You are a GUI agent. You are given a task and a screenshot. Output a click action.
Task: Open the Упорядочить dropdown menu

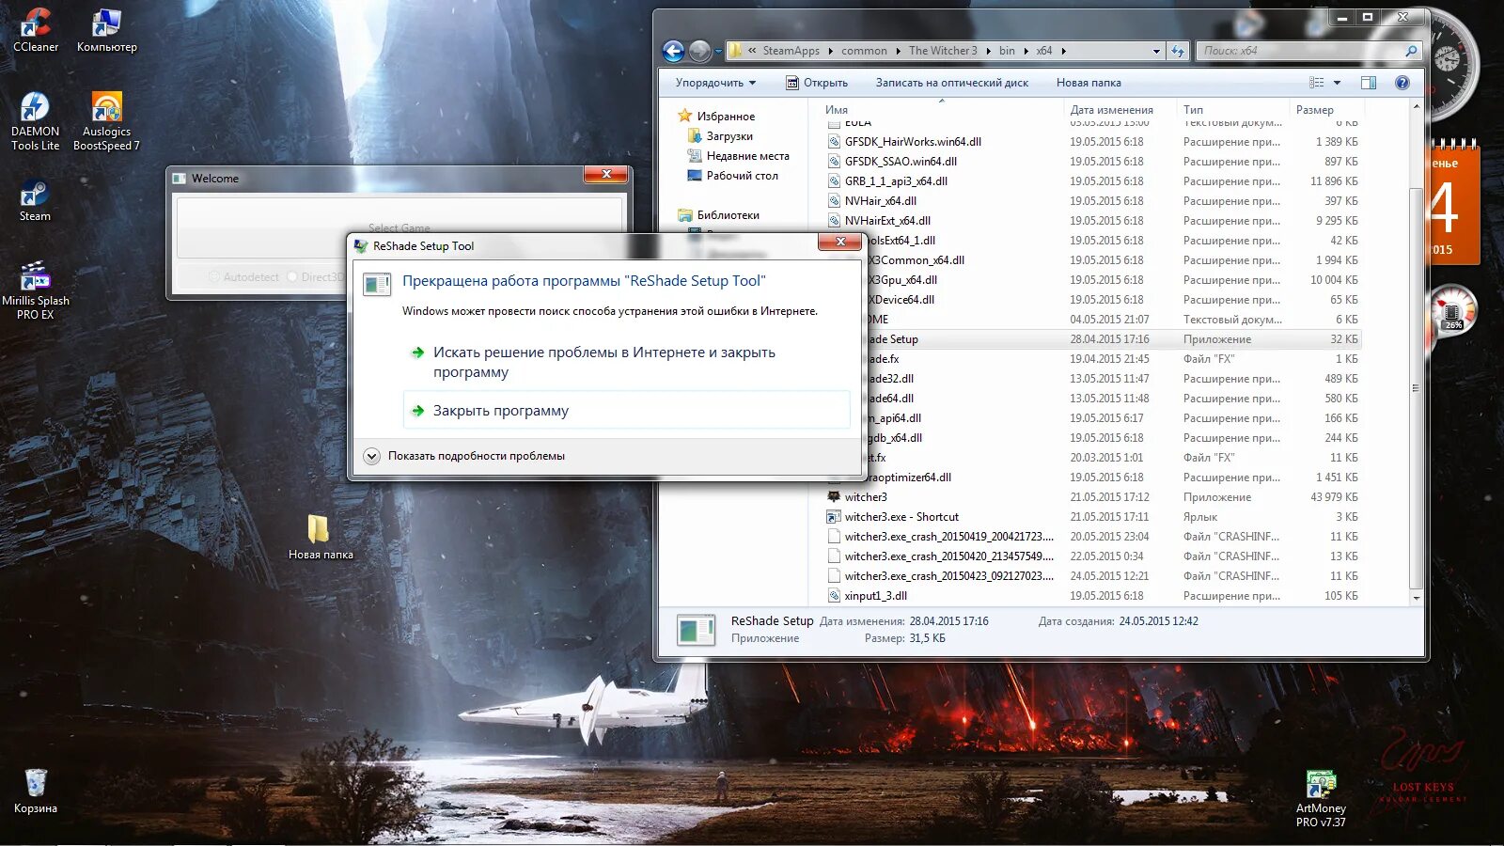coord(715,83)
